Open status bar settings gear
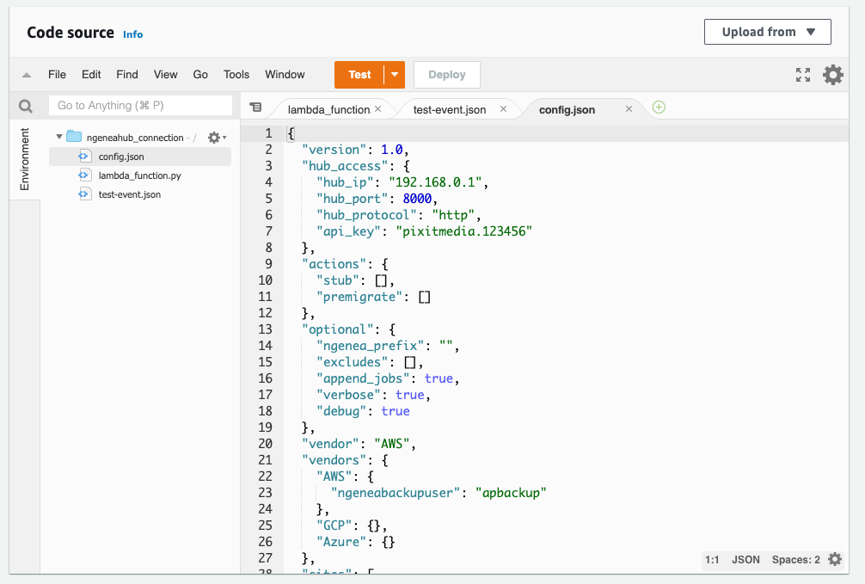The image size is (865, 584). coord(833,559)
